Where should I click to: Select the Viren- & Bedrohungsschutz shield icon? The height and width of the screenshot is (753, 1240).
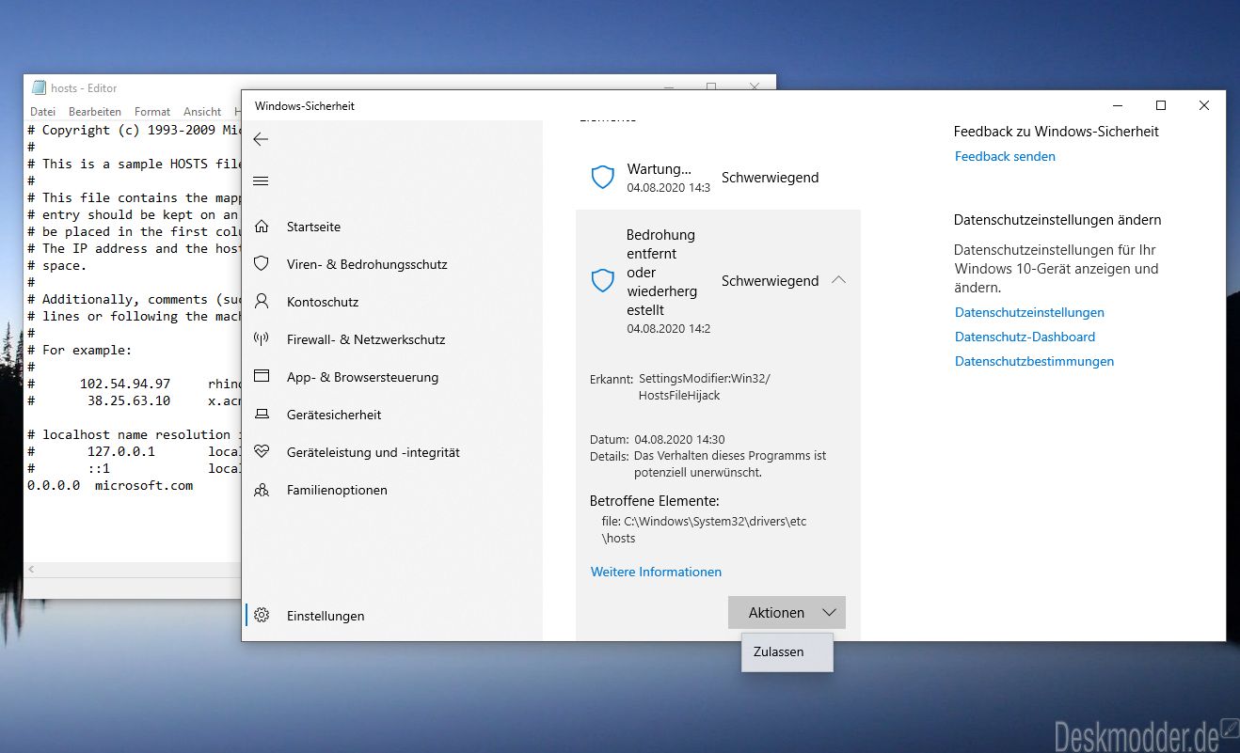point(262,264)
